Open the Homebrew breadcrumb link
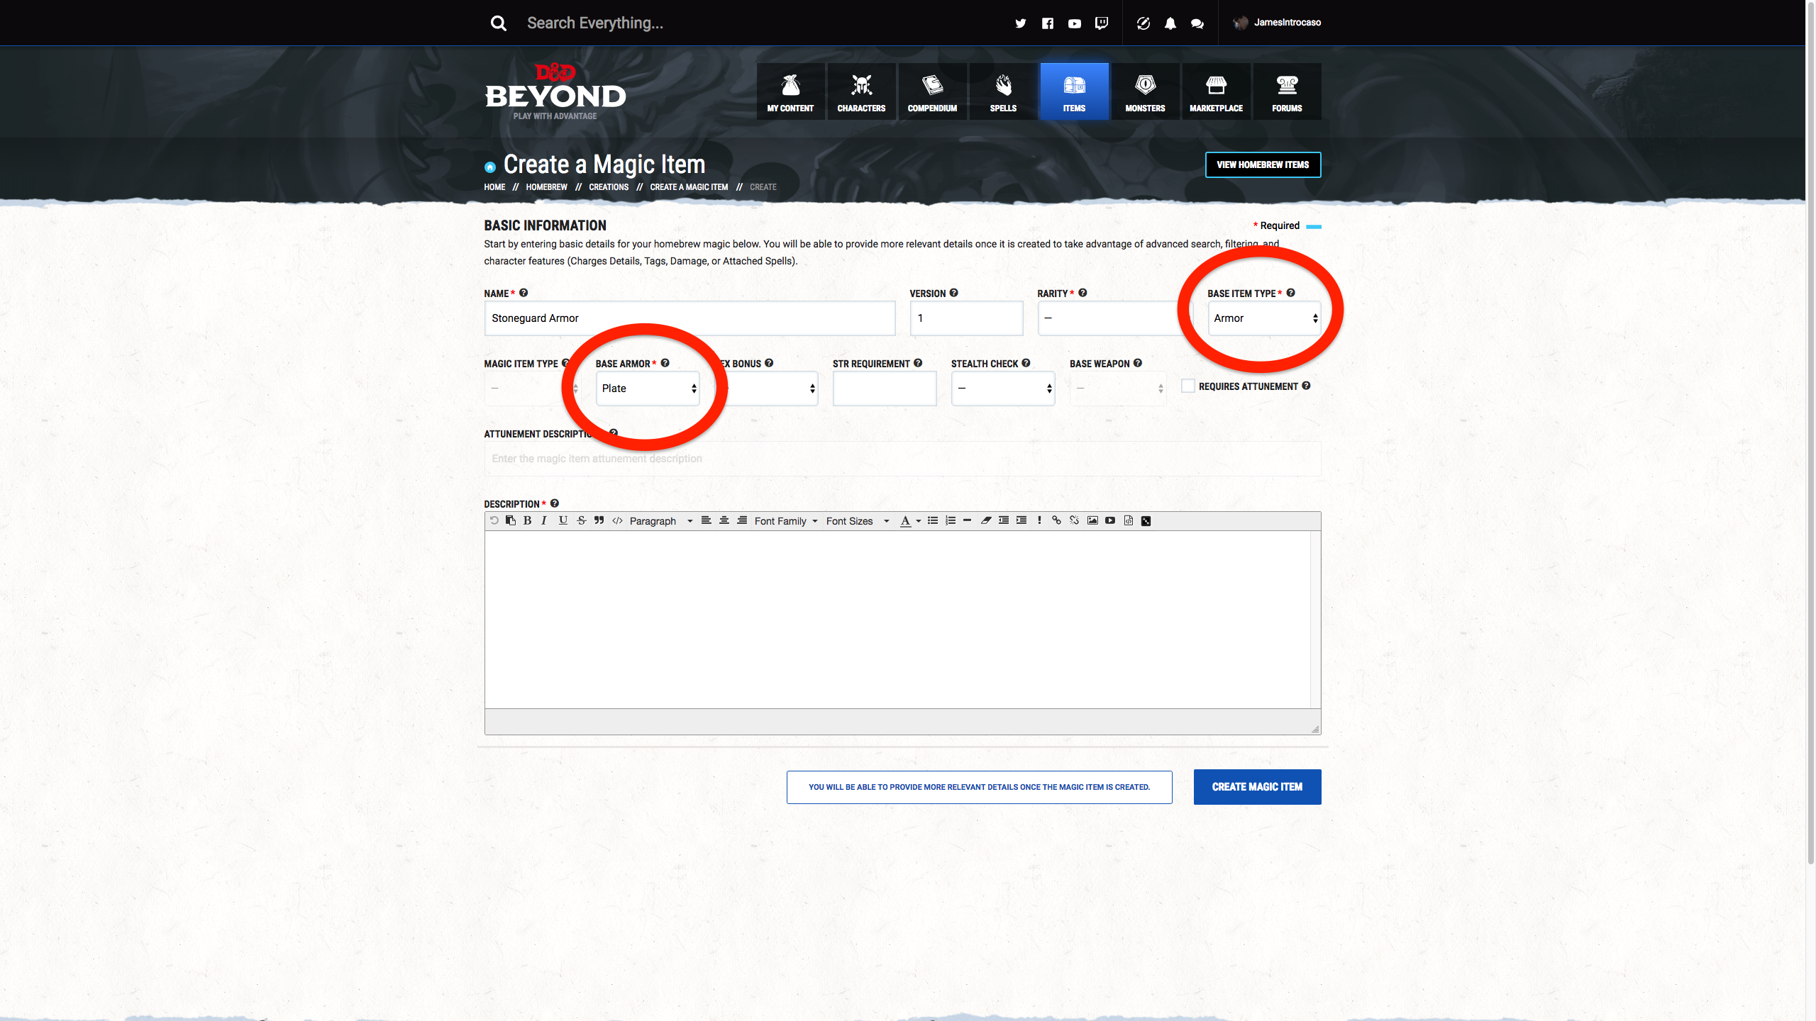 [546, 187]
